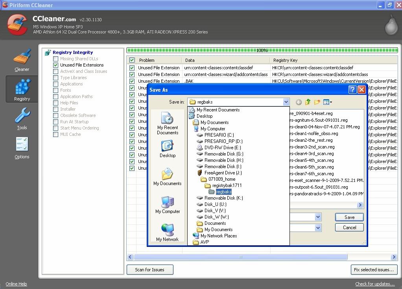Viewport: 402px width, 289px height.
Task: Sort results by Registry Key column header
Action: click(x=334, y=60)
